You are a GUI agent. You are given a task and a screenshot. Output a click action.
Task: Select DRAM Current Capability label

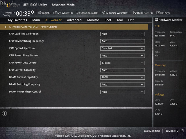(23, 77)
